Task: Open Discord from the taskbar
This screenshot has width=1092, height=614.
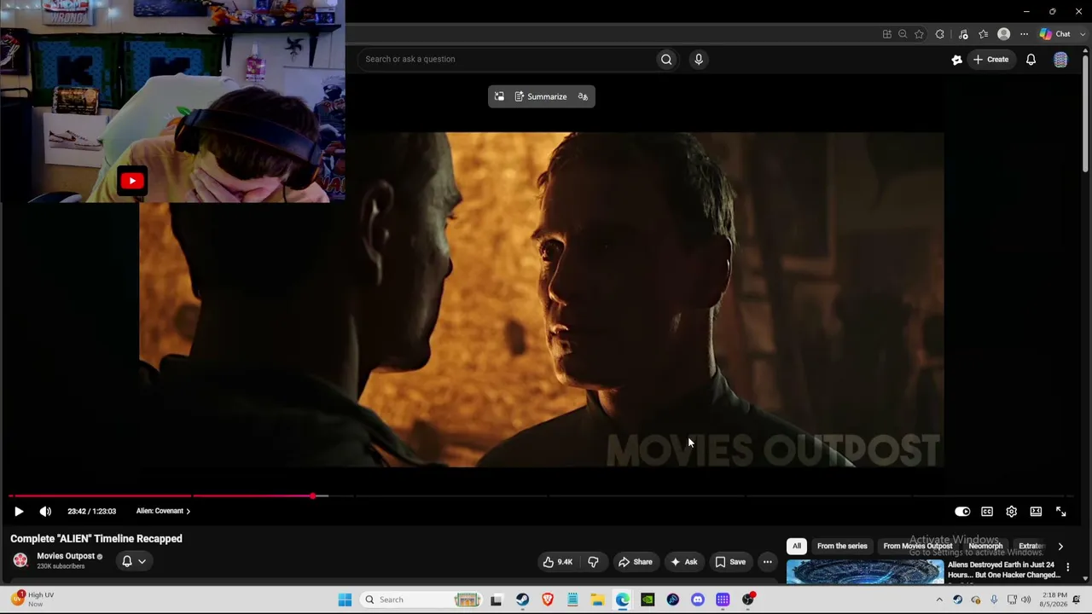Action: coord(698,600)
